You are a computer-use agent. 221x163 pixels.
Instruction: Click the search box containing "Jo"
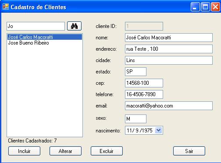point(36,26)
